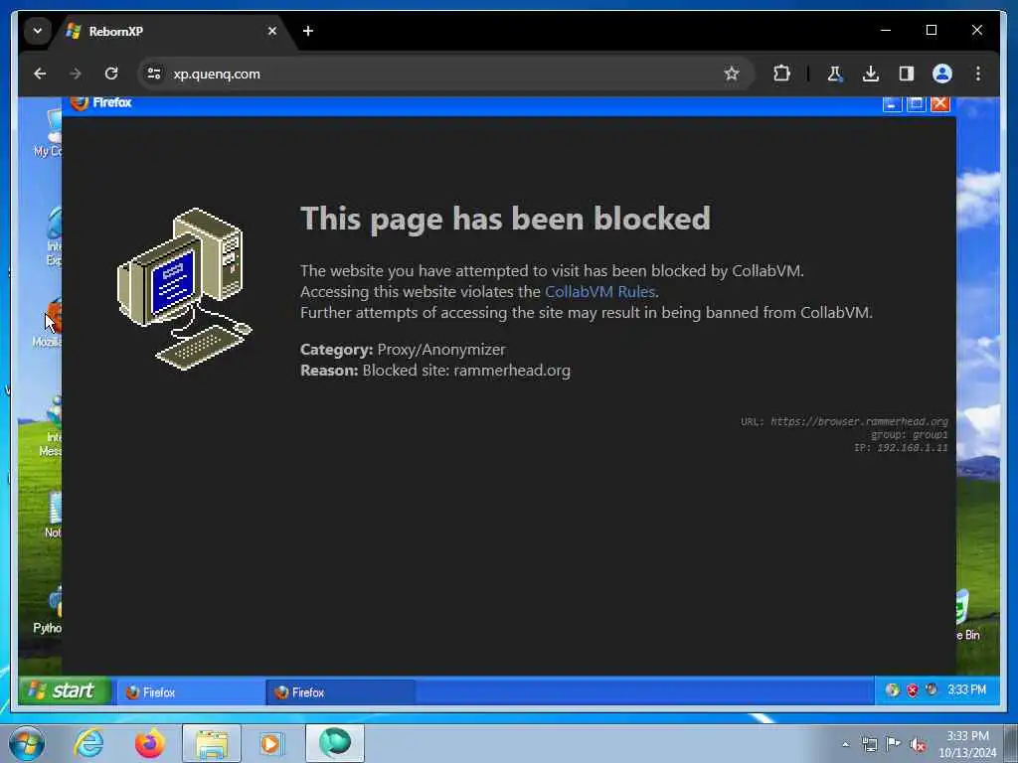
Task: Open the Action Center flag icon
Action: coord(894,744)
